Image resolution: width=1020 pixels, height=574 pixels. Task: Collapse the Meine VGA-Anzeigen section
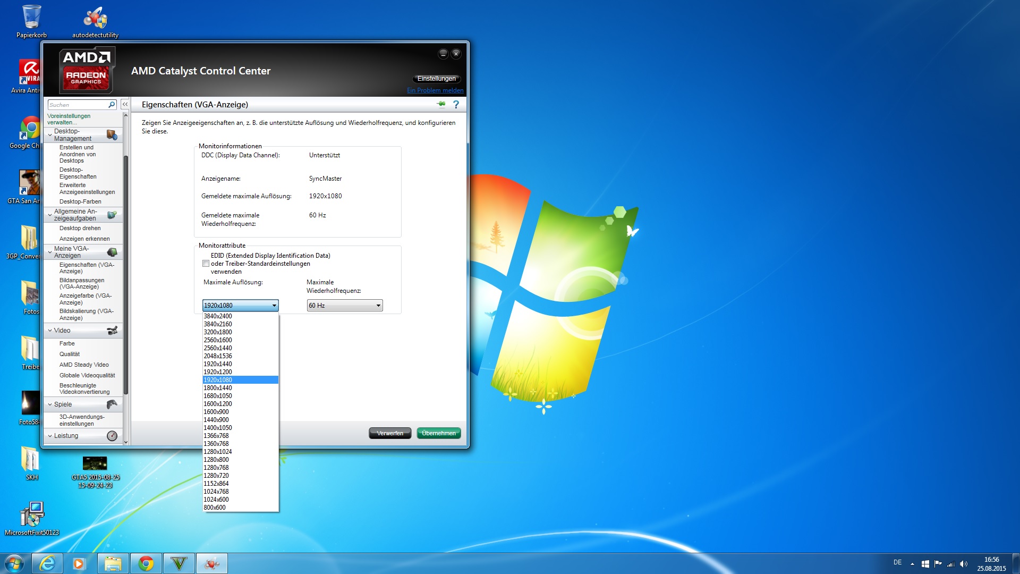(x=50, y=252)
